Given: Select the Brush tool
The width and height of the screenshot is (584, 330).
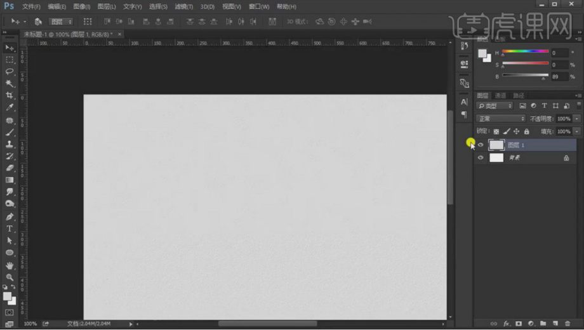Looking at the screenshot, I should 10,132.
